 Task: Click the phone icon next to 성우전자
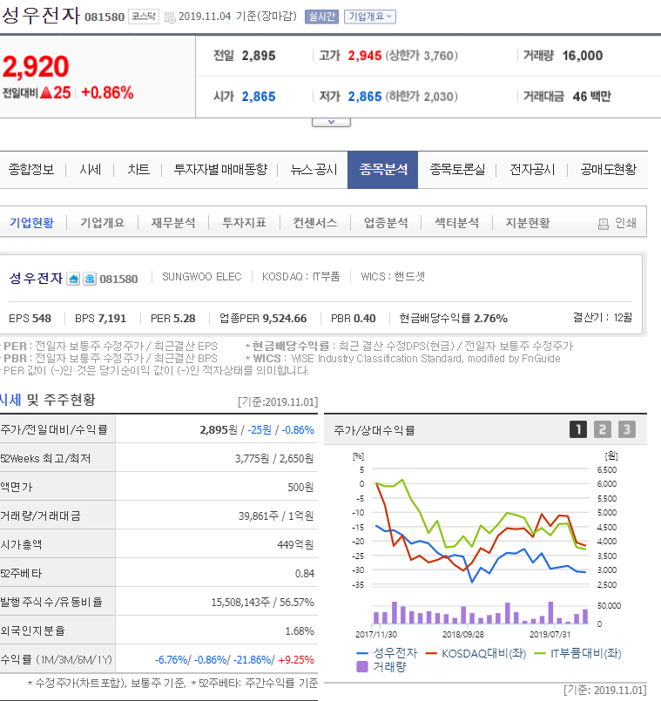pos(90,279)
